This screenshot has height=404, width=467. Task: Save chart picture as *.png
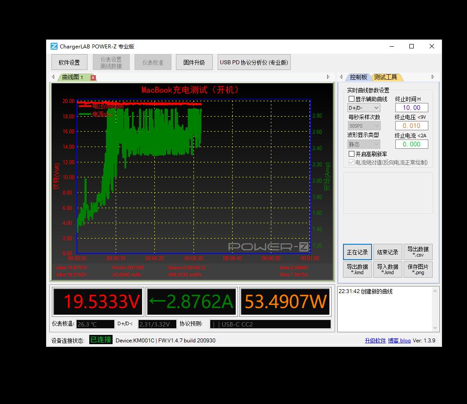(x=418, y=269)
